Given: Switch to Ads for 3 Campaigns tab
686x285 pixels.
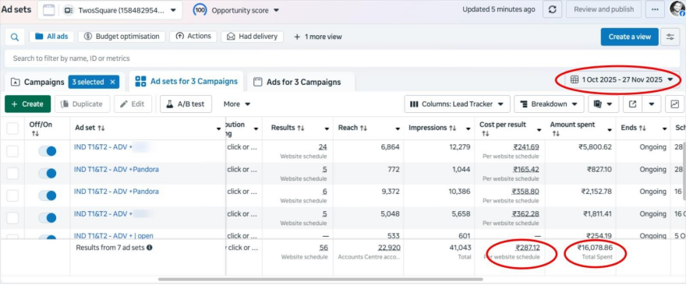Looking at the screenshot, I should (302, 83).
